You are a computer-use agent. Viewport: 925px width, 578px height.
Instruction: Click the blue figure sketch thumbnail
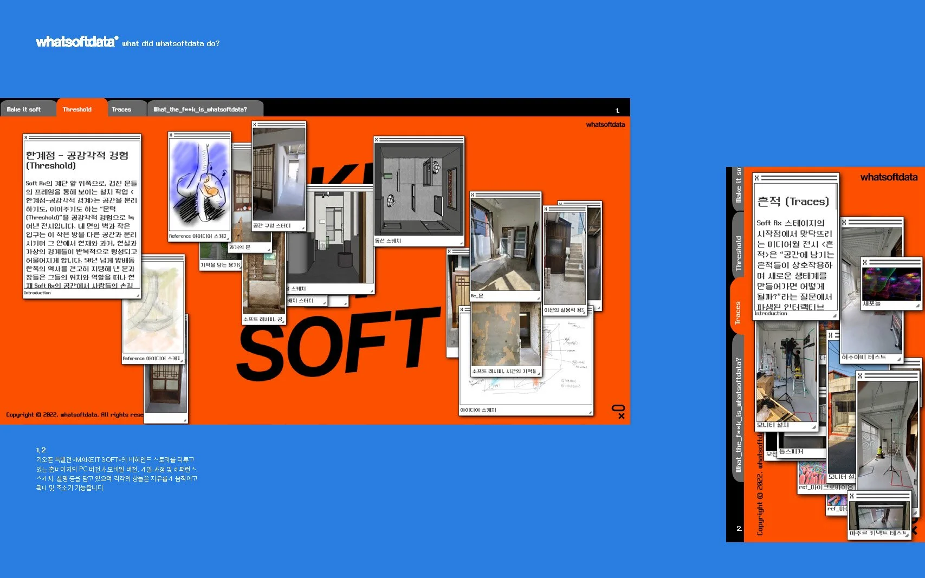(200, 186)
